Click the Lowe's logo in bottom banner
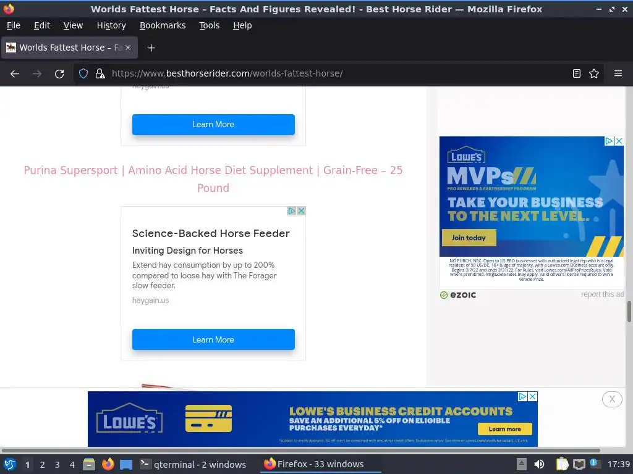The height and width of the screenshot is (474, 633). click(130, 419)
